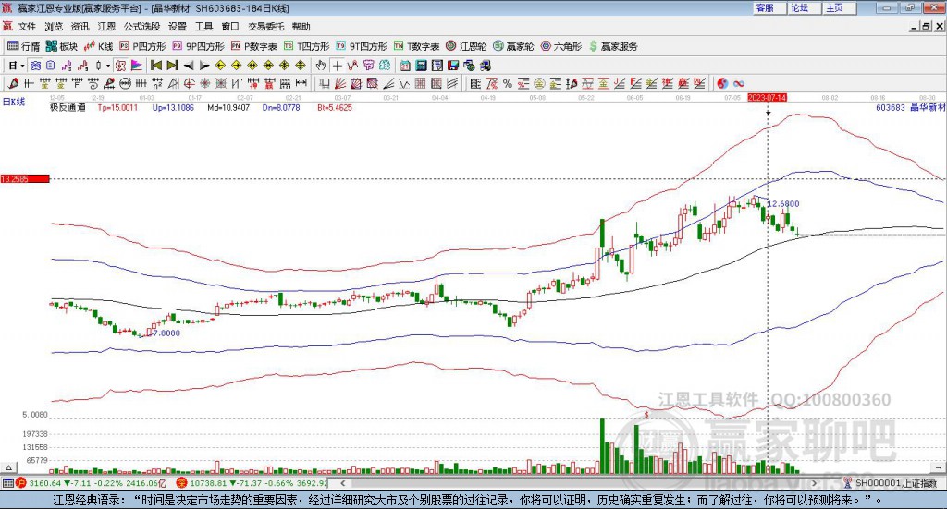Open the 公式选股 menu
The height and width of the screenshot is (509, 947).
click(141, 27)
